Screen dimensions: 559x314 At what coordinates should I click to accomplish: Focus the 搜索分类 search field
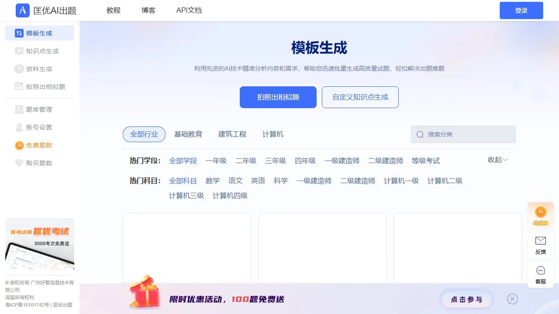click(x=463, y=134)
